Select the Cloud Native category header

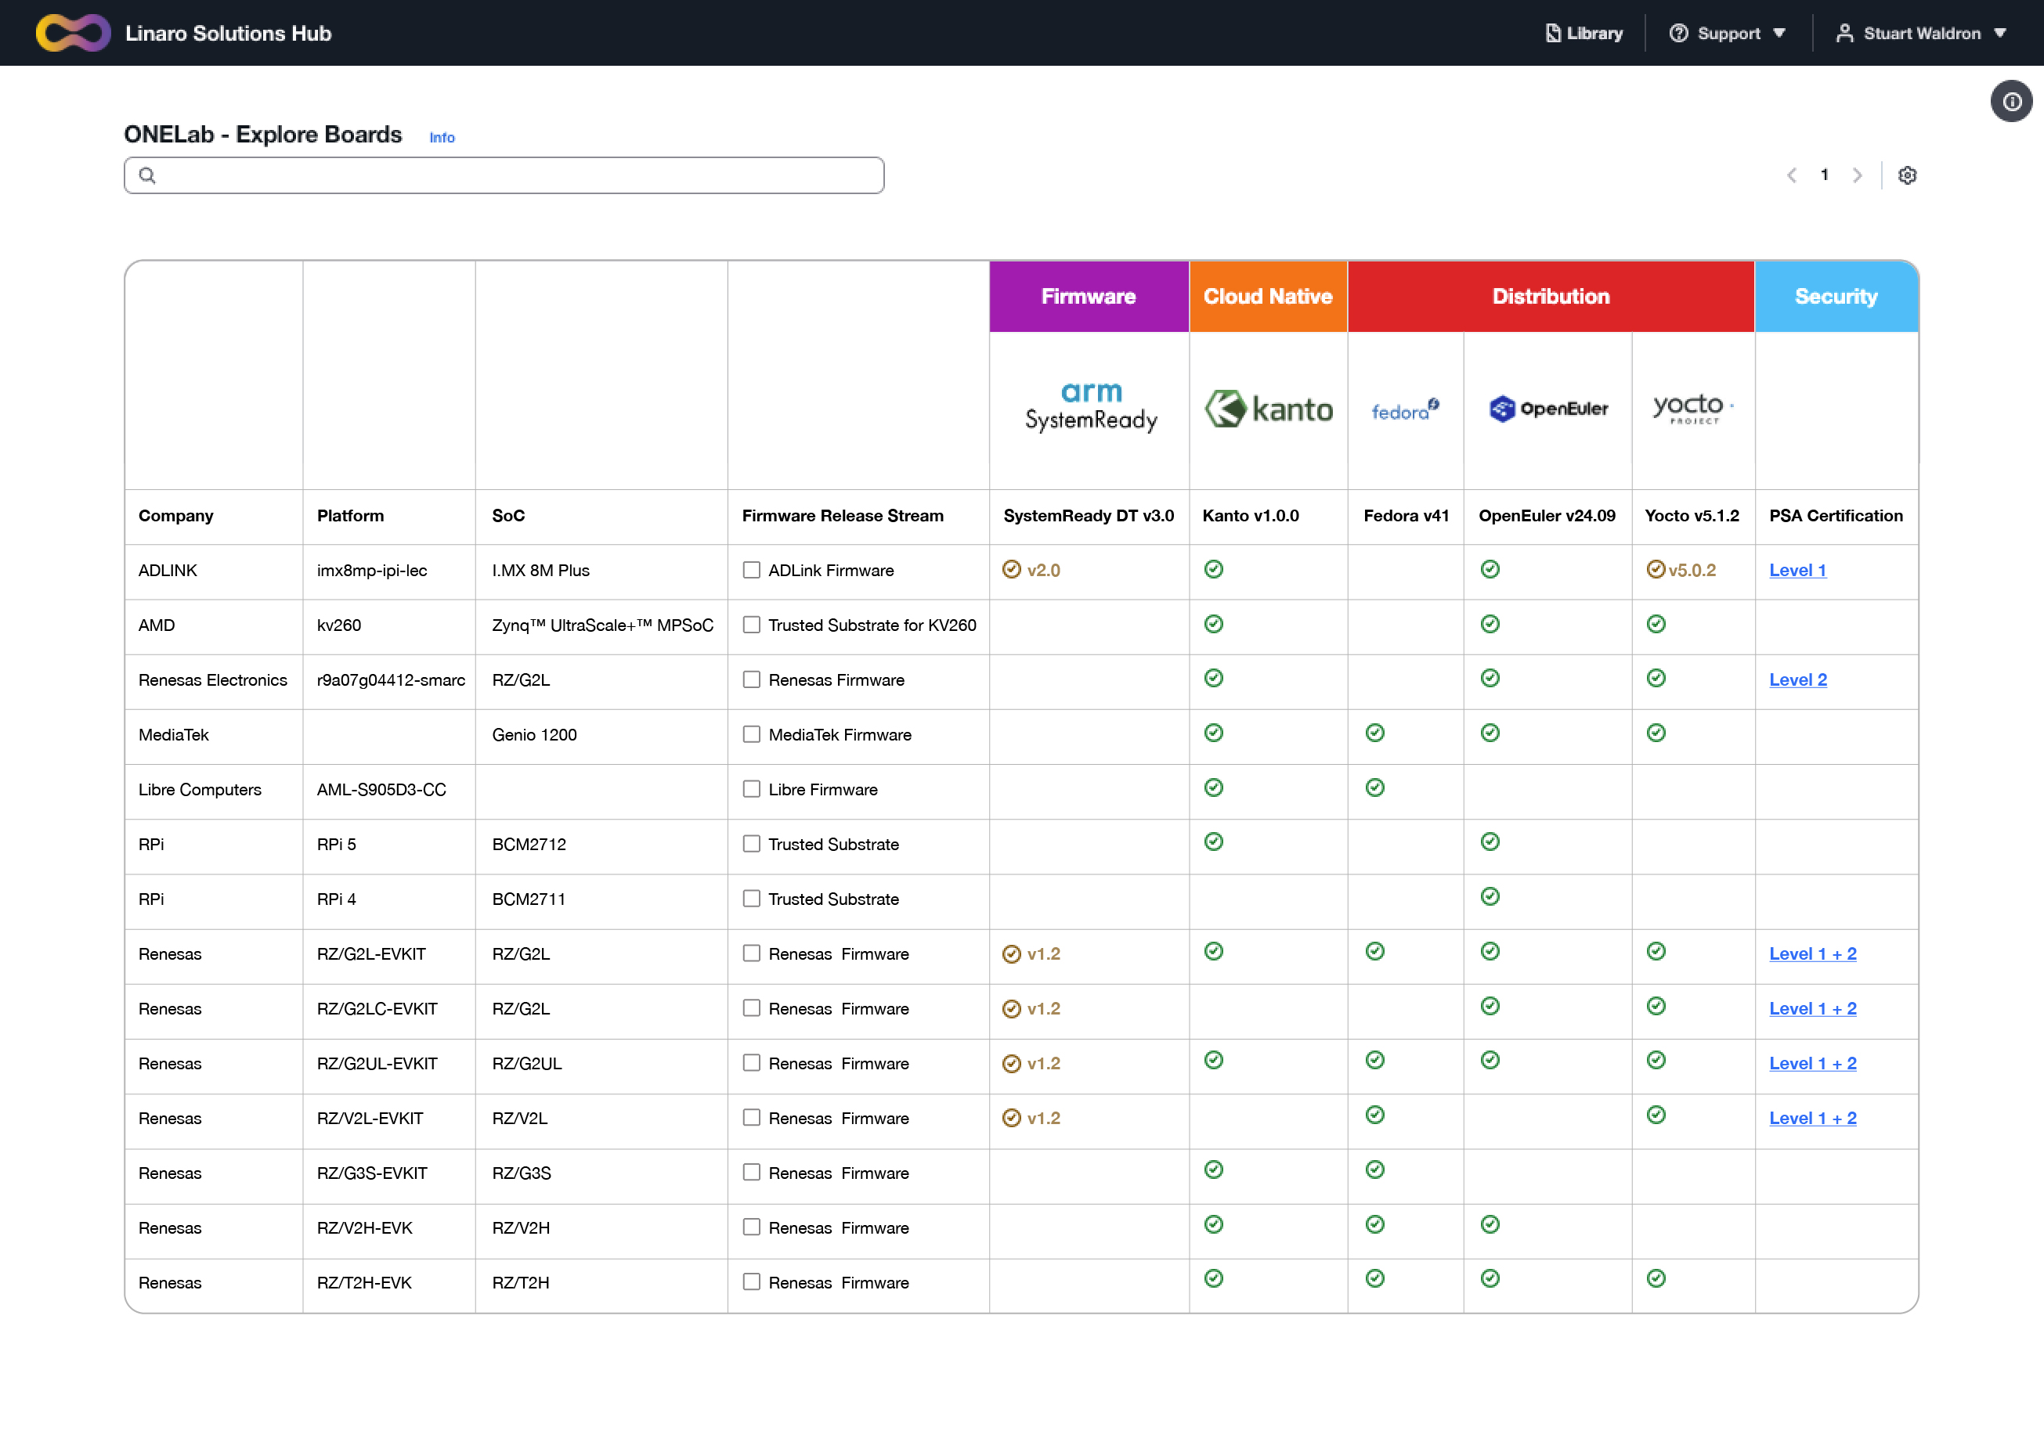click(1268, 297)
